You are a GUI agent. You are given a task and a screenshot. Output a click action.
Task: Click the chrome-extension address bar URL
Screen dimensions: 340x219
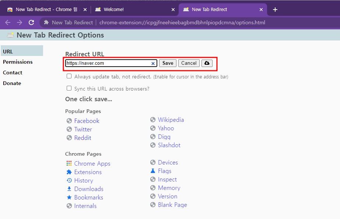[x=182, y=22]
